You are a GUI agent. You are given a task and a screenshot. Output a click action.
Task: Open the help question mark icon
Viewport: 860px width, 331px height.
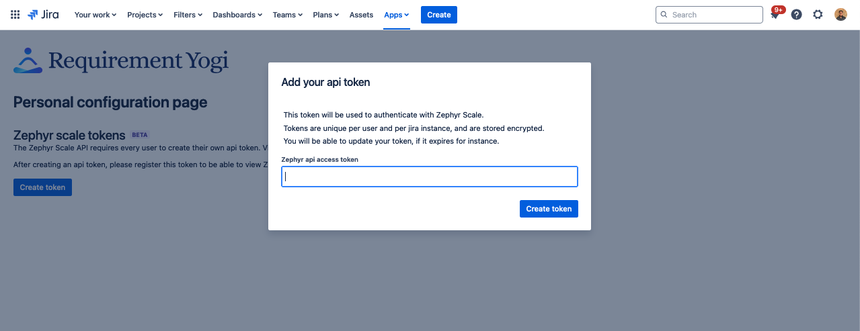tap(796, 15)
